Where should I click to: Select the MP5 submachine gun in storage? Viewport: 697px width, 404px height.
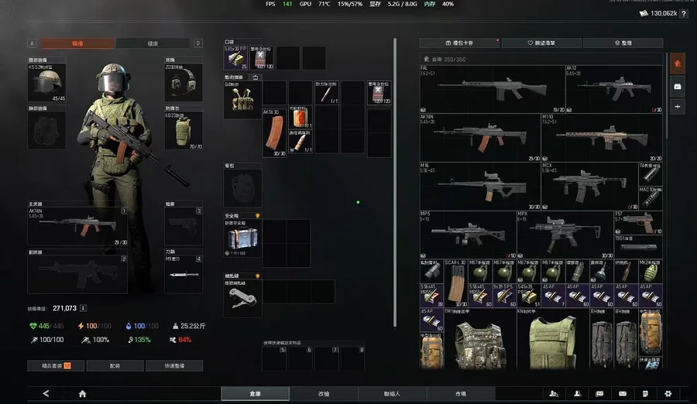pos(468,235)
